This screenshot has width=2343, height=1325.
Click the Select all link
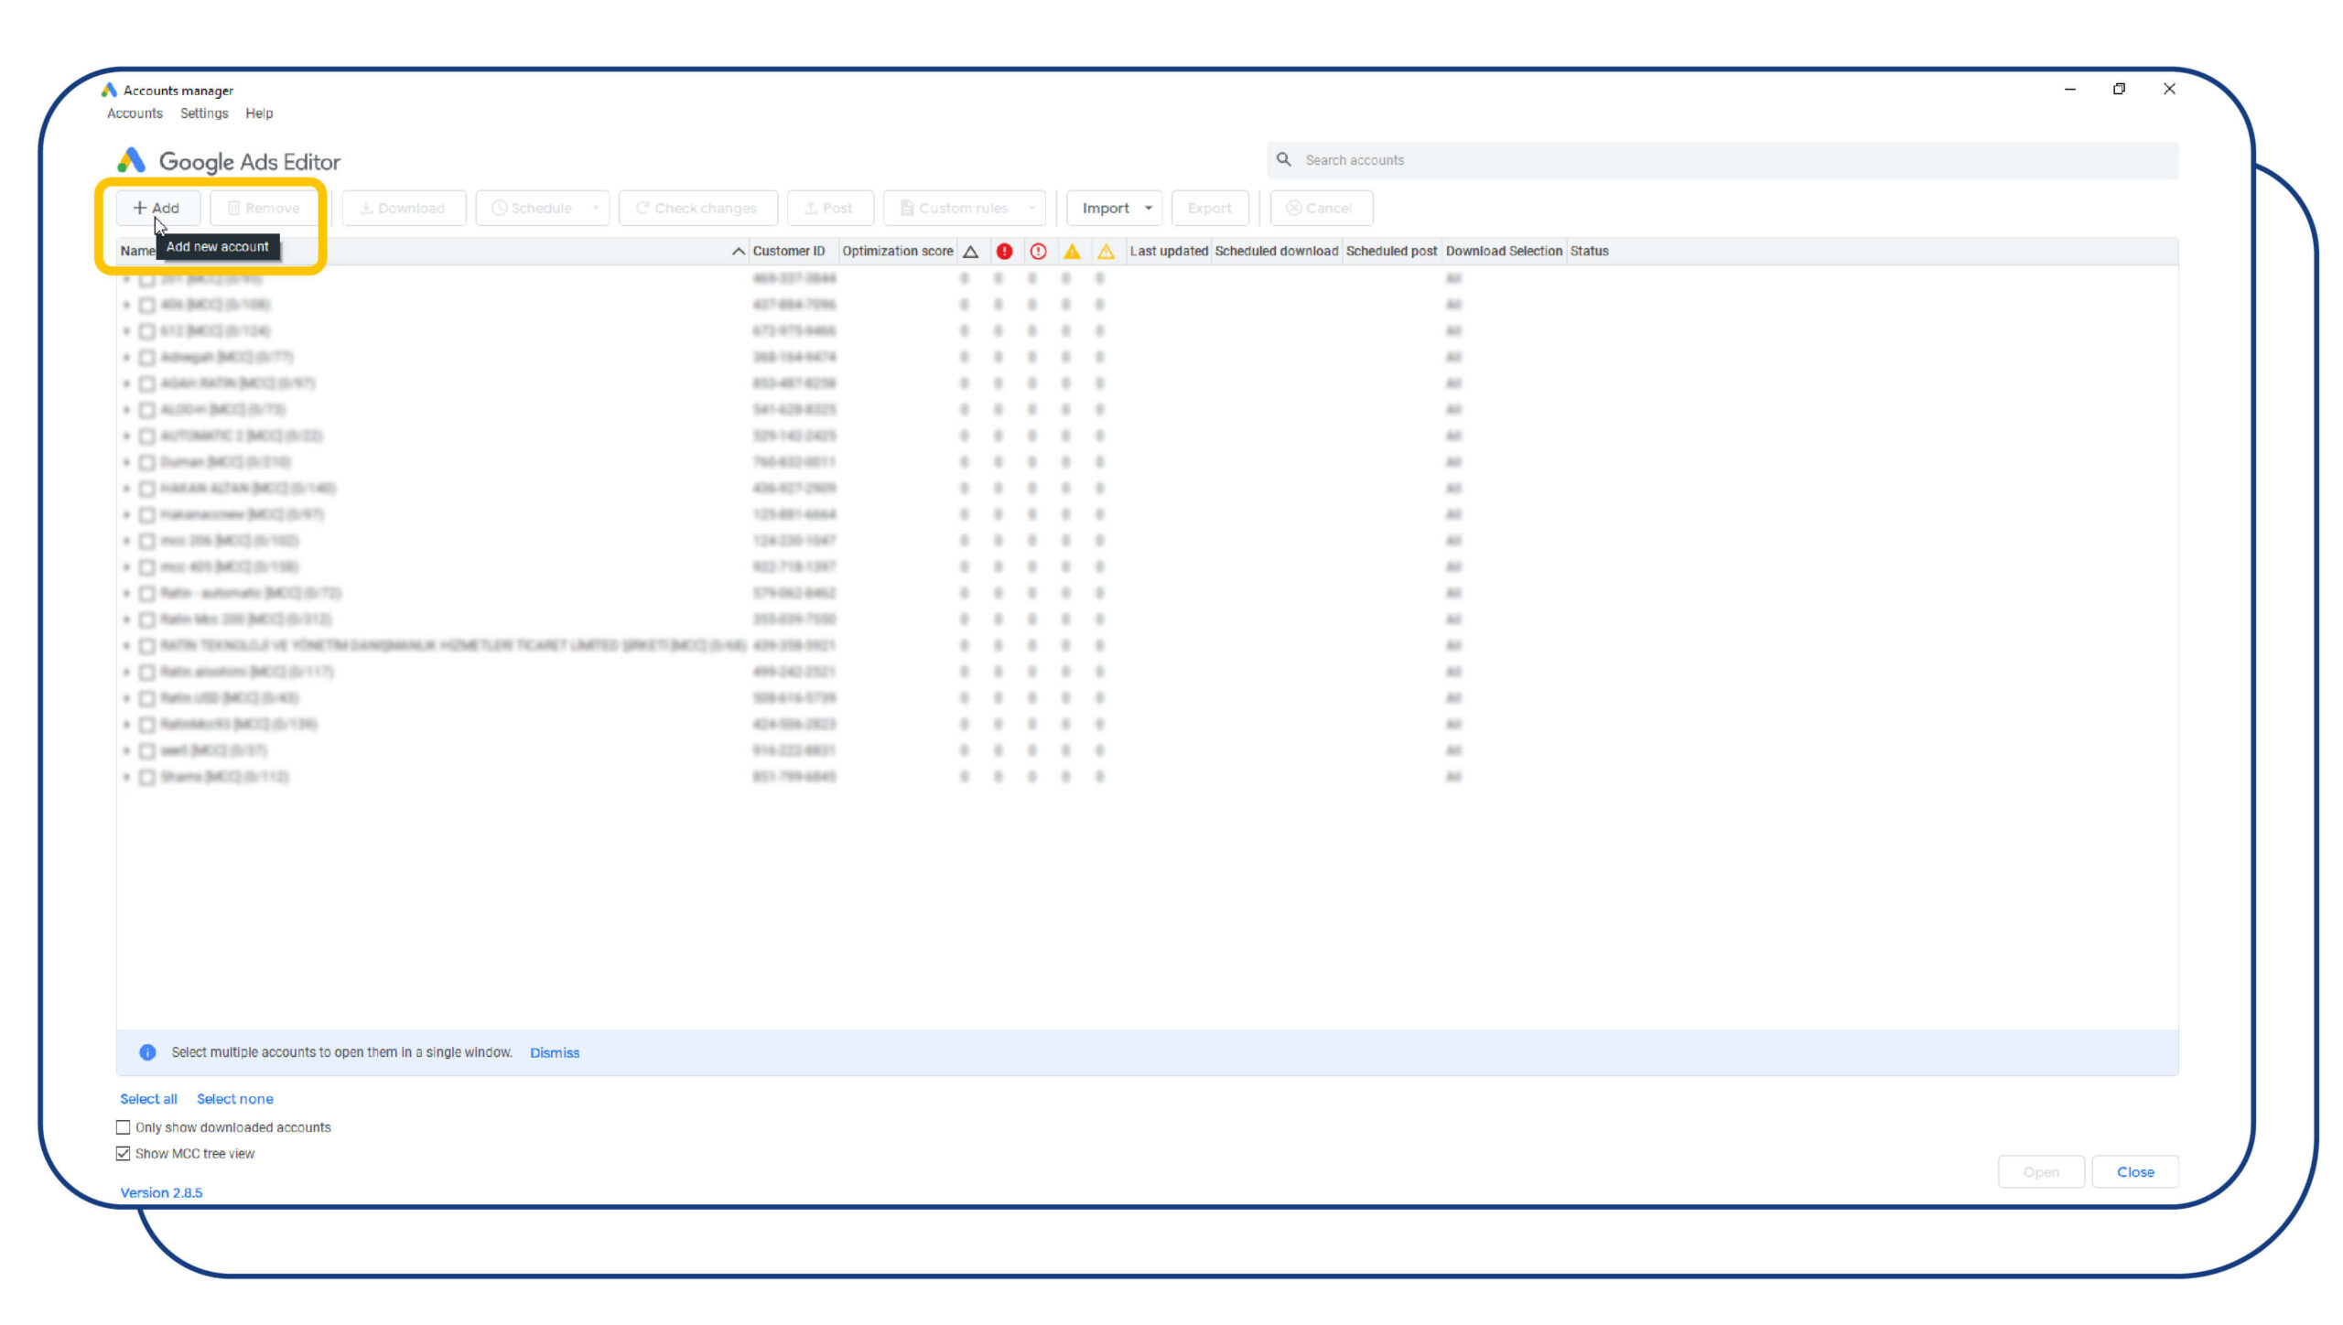click(148, 1099)
